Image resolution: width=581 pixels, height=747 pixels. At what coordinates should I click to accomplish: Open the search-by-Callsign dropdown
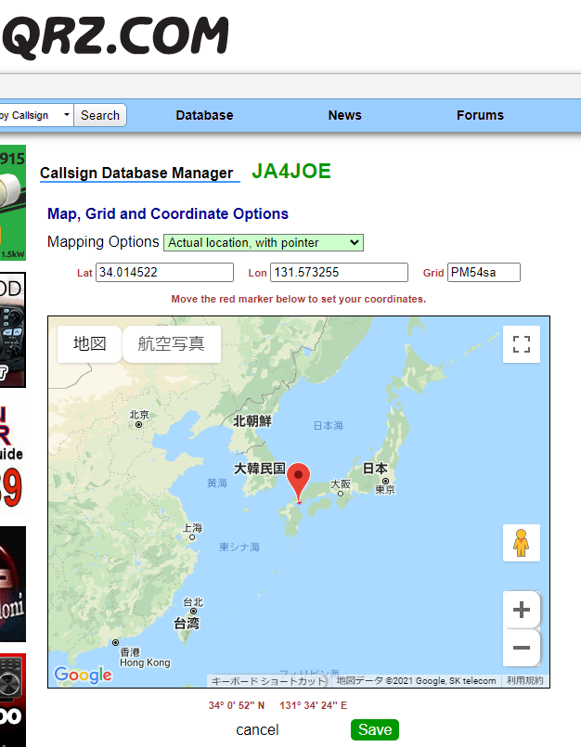pyautogui.click(x=37, y=115)
